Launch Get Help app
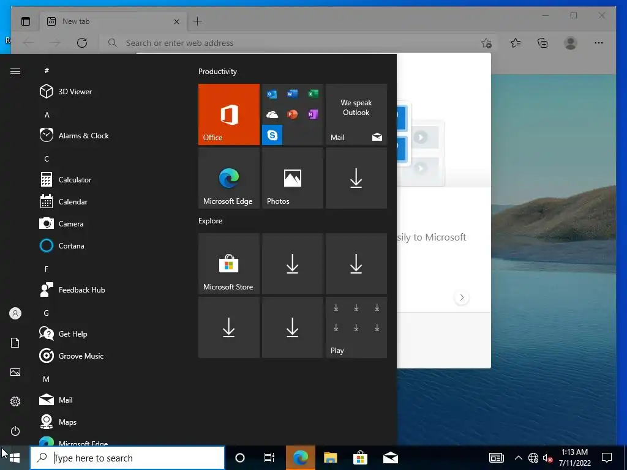Screen dimensions: 627x470 (x=108, y=334)
